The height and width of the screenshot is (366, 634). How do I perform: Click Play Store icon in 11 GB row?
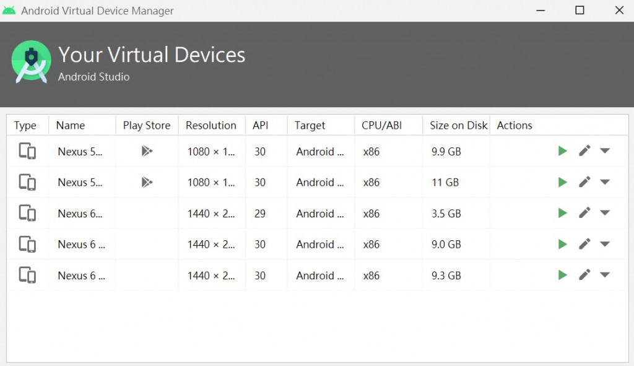pyautogui.click(x=147, y=183)
